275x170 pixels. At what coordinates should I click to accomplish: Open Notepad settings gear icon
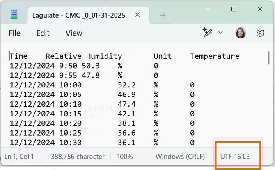pyautogui.click(x=260, y=33)
